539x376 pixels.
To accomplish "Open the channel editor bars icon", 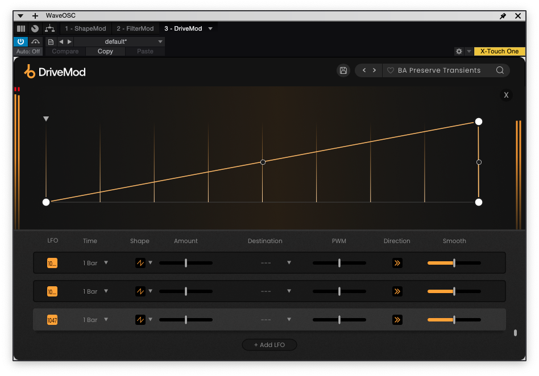I will coord(21,28).
